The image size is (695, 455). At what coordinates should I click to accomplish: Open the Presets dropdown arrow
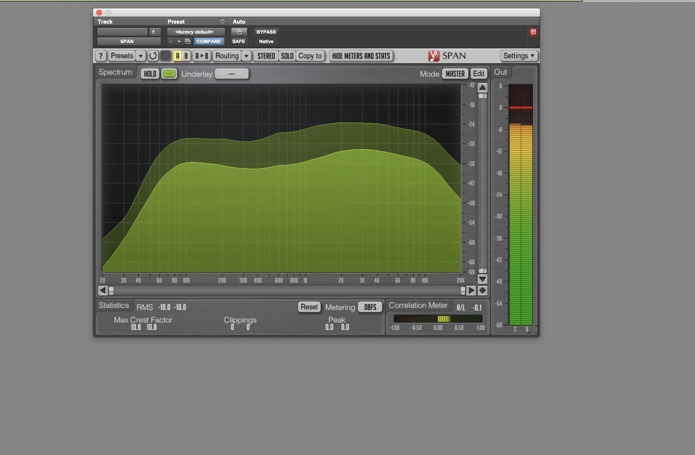[x=141, y=56]
